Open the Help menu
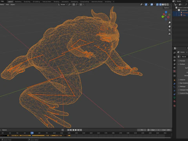Image resolution: width=188 pixels, height=141 pixels. coord(2,2)
